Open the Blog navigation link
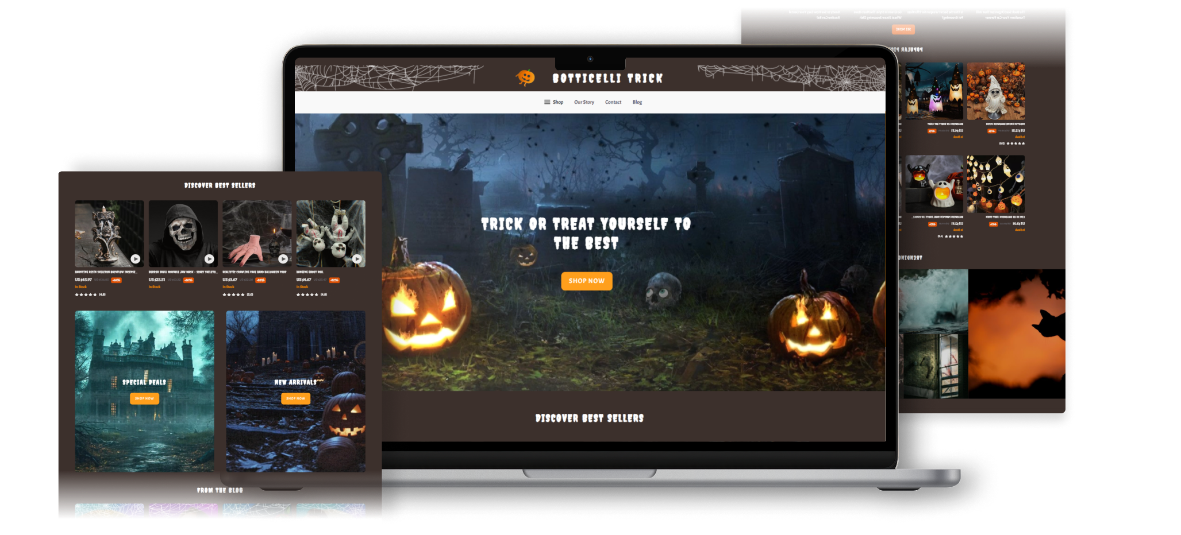The image size is (1181, 535). (637, 102)
